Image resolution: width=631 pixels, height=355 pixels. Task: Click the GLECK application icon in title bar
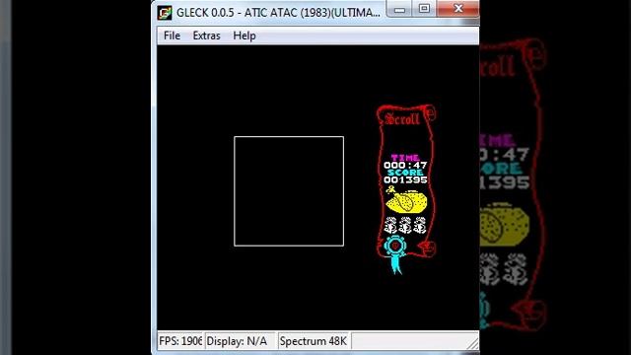[x=165, y=13]
